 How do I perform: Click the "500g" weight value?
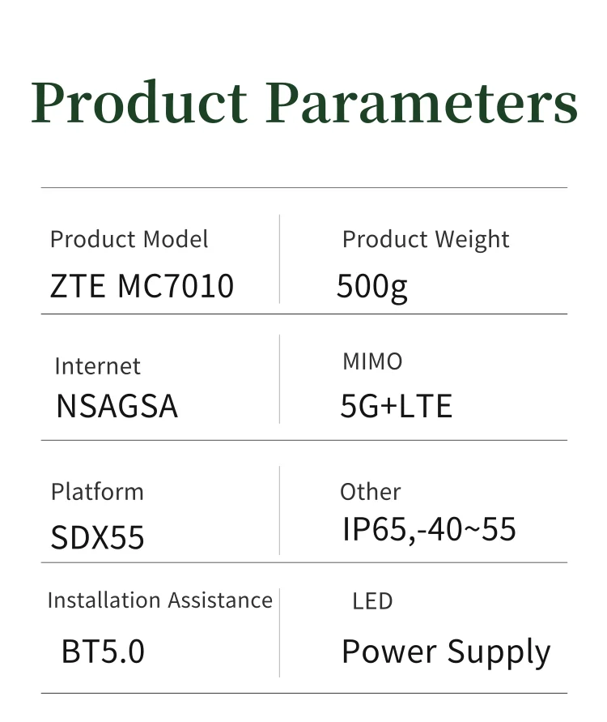click(x=372, y=286)
